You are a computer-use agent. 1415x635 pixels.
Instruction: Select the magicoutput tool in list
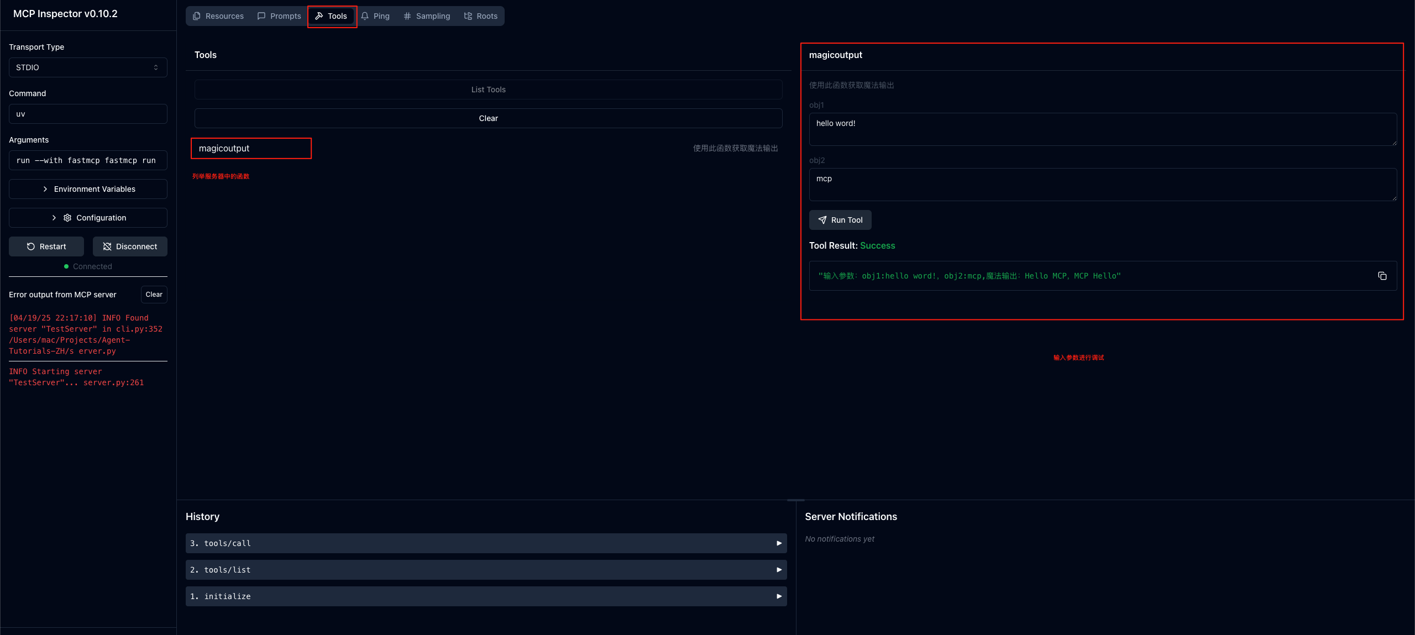pyautogui.click(x=251, y=148)
